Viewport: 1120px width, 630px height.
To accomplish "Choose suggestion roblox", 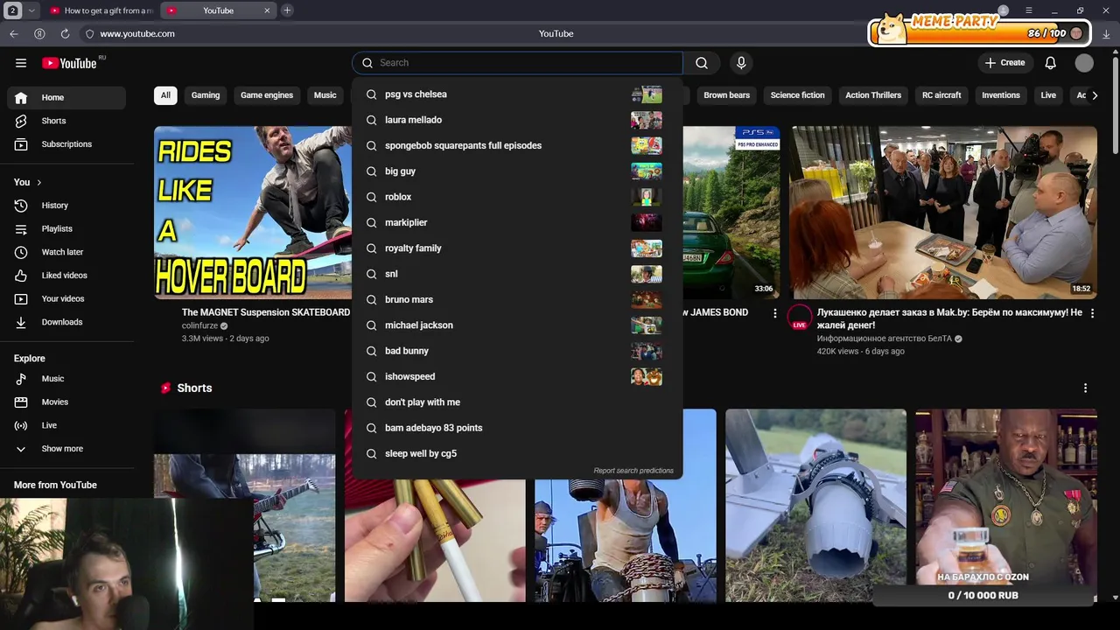I will pyautogui.click(x=516, y=197).
